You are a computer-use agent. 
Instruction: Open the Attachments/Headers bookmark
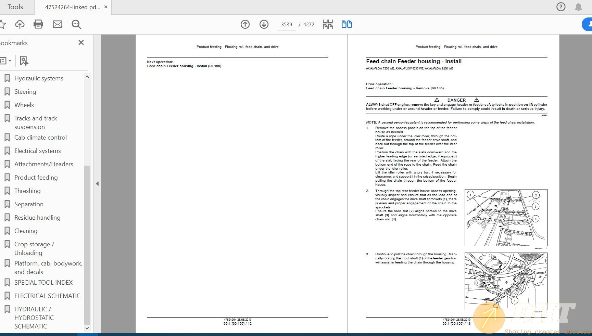click(x=44, y=164)
